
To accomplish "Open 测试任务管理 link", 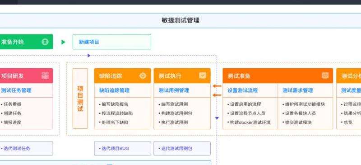I will 16,90.
